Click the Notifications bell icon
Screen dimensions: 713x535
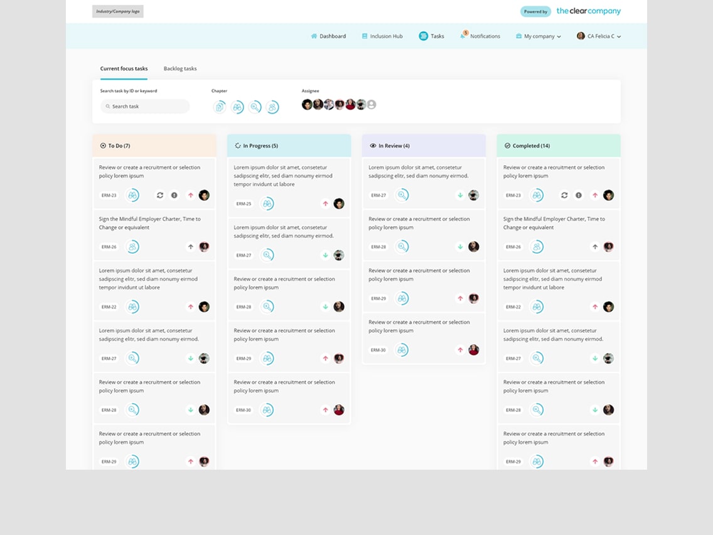coord(463,36)
